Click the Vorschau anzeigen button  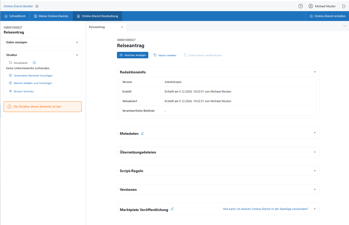pos(132,55)
